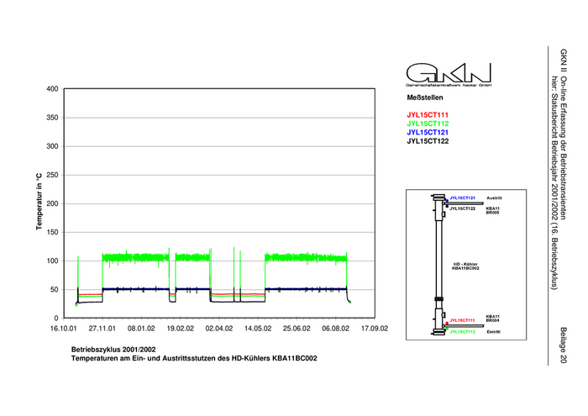
Task: Click blue JYL15CT121 label in cooler diagram
Action: point(463,197)
